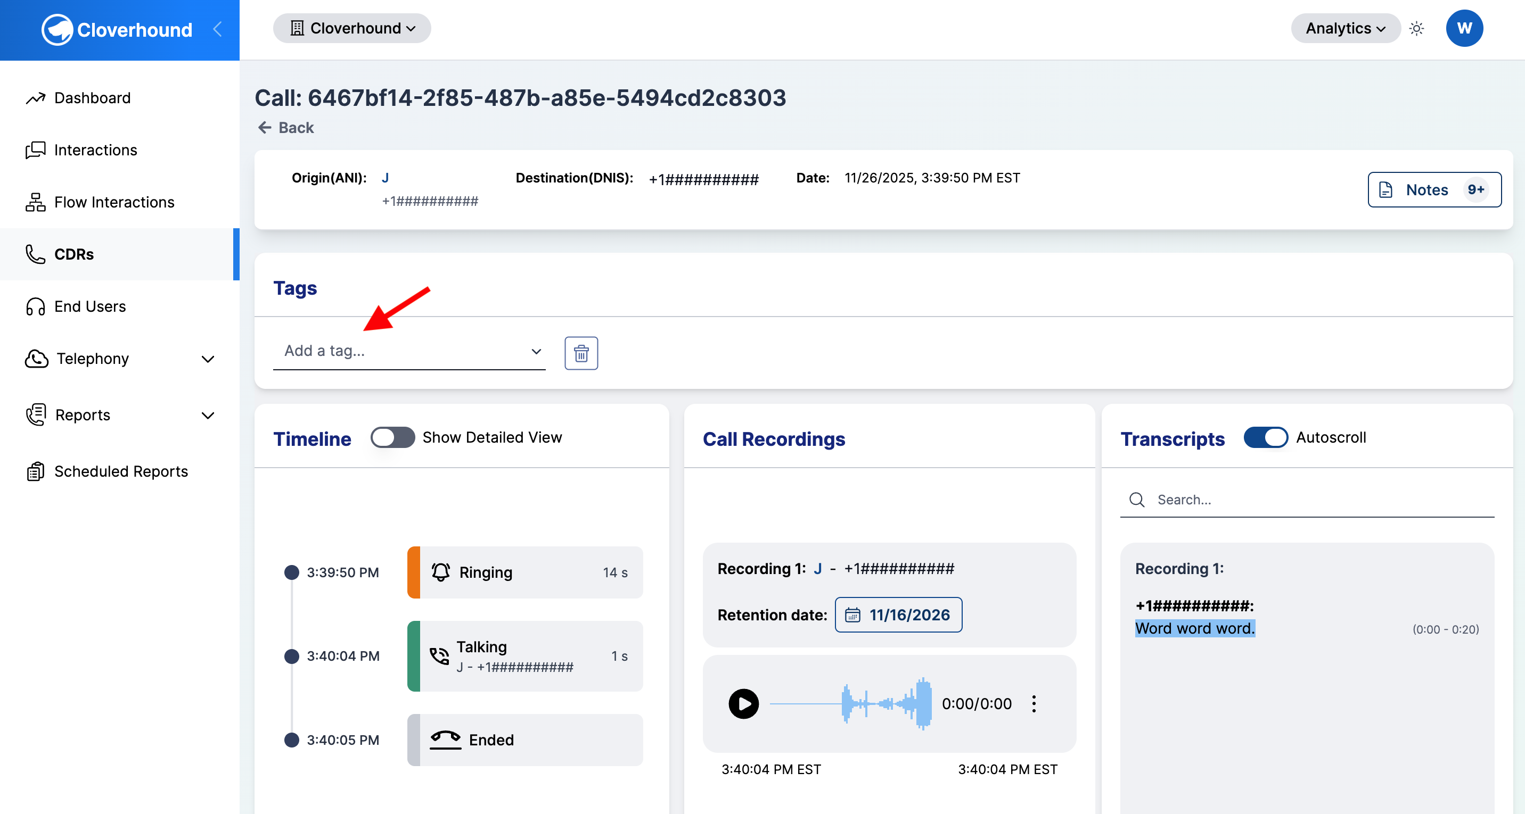Expand the Telephony menu
The height and width of the screenshot is (814, 1525).
point(120,358)
